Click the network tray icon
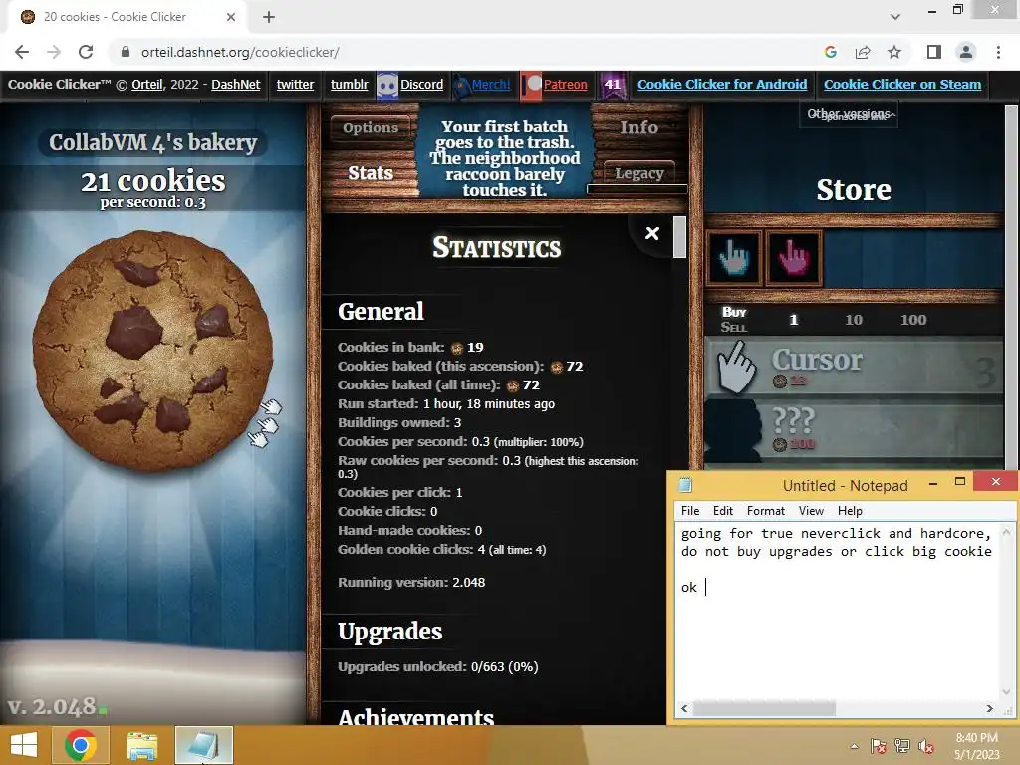This screenshot has width=1020, height=765. tap(902, 746)
